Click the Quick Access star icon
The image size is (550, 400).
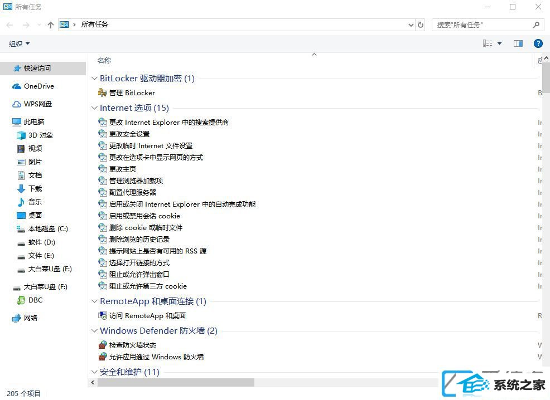point(17,69)
